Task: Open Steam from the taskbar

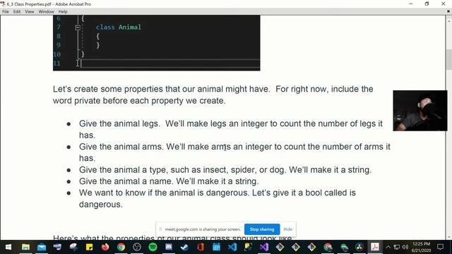Action: (184, 247)
